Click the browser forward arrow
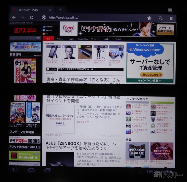Screen dimensions: 187x182 22,18
